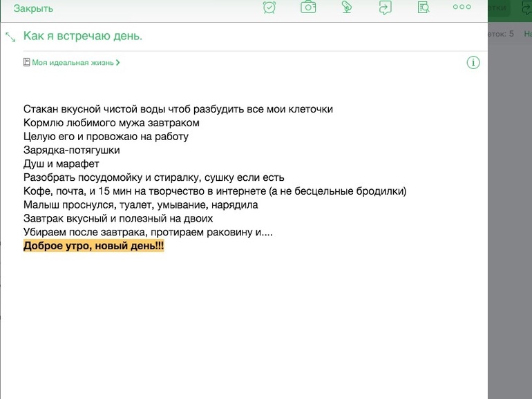Click the notebook icon beside Моя идеальная жизнь
532x399 pixels.
tap(27, 62)
